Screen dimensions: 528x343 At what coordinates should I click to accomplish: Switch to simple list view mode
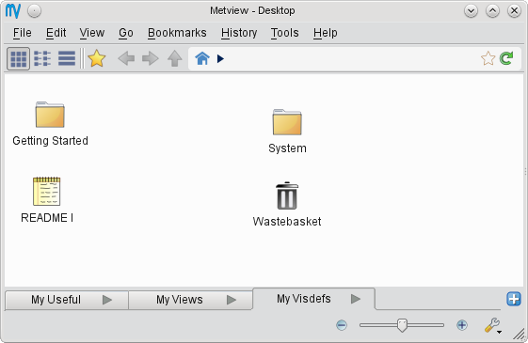(42, 59)
